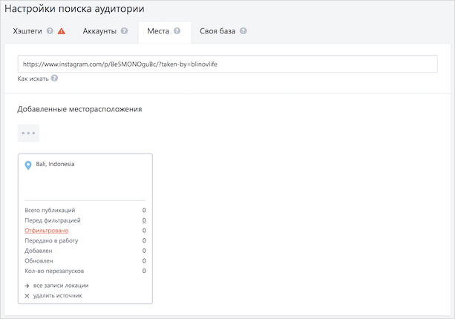Click the red warning triangle on Хэштеги
The width and height of the screenshot is (455, 319).
coord(61,32)
